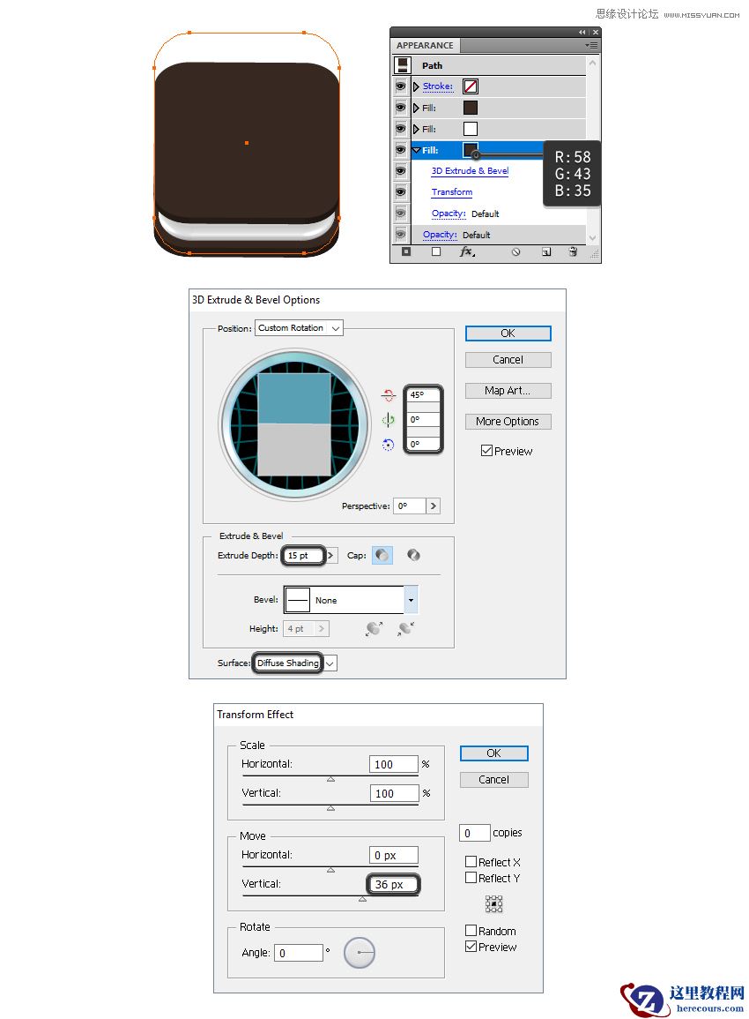Open the Appearance panel flyout menu
Image resolution: width=749 pixels, height=1019 pixels.
pyautogui.click(x=591, y=46)
